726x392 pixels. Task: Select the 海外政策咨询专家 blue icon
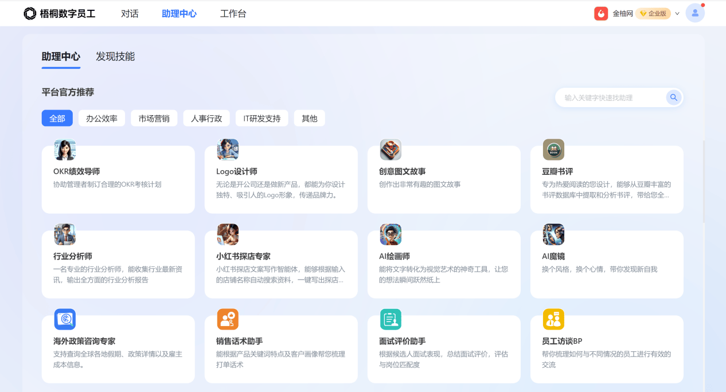[65, 320]
